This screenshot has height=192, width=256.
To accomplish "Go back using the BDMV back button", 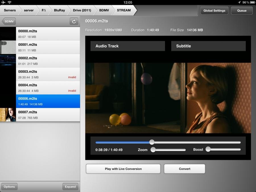I will point(9,21).
